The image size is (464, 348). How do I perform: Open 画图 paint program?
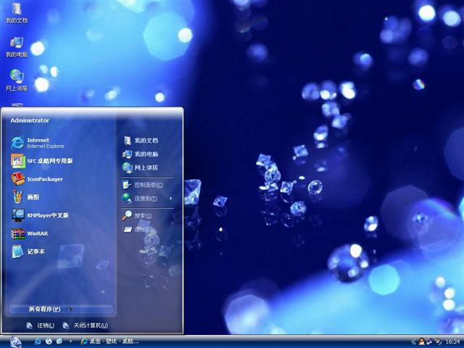coord(25,197)
